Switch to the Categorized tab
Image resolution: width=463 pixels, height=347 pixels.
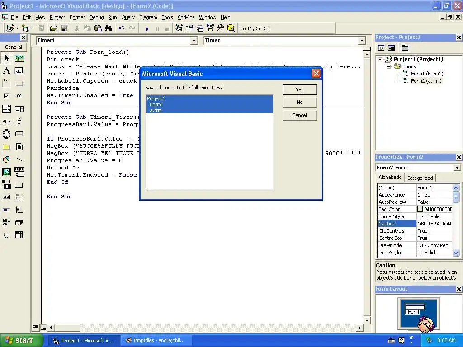pos(420,178)
